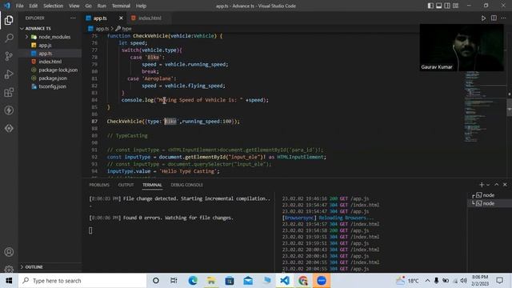Open the notification center icon
Image resolution: width=512 pixels, height=288 pixels.
click(x=499, y=281)
